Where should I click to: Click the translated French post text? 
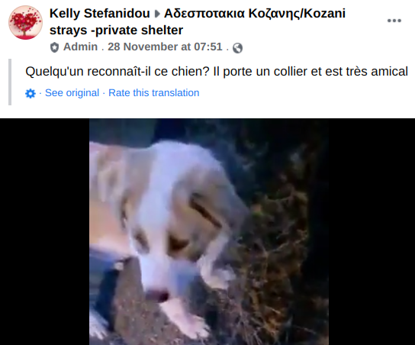[x=217, y=72]
